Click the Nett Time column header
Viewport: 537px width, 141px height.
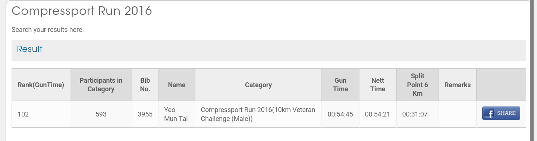pyautogui.click(x=378, y=85)
